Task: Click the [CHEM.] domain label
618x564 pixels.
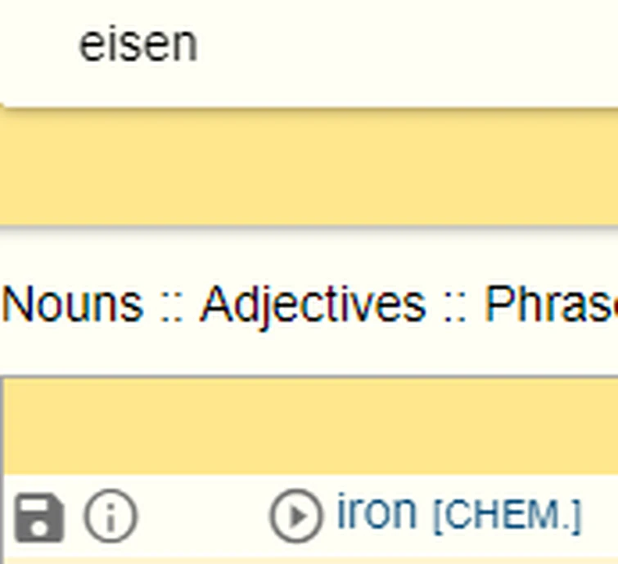Action: (x=507, y=516)
